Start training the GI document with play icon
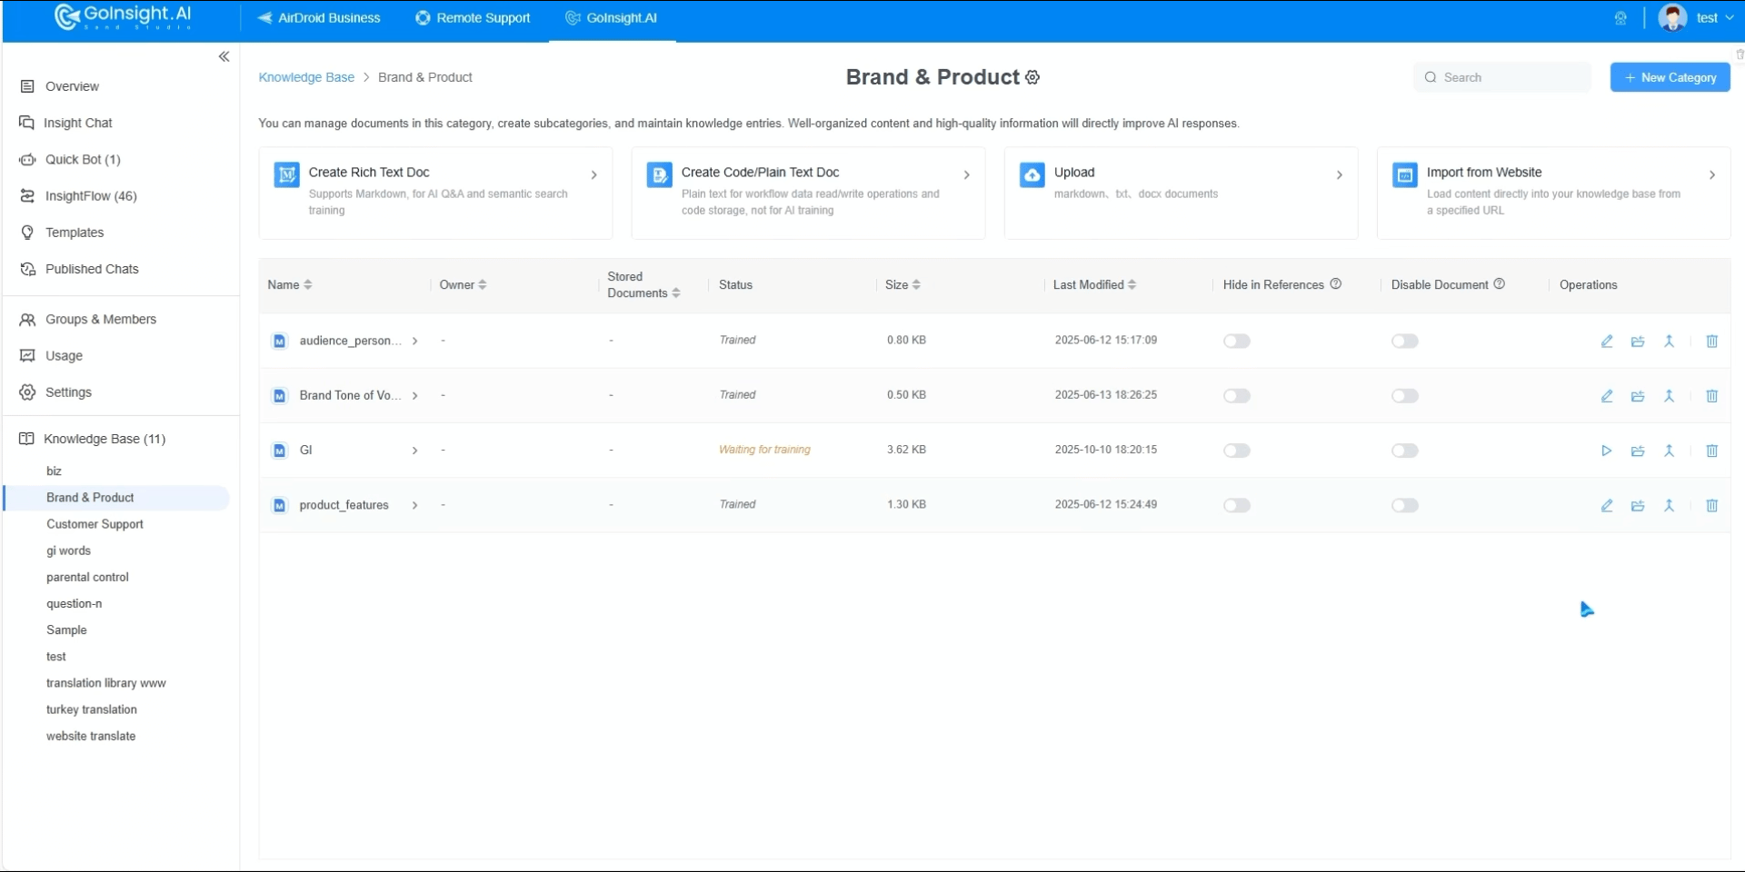This screenshot has height=872, width=1745. (1607, 451)
